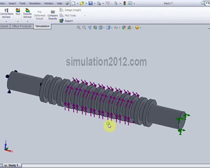Open the Simulation menu
Viewport: 210px width, 168px height.
coord(35,3)
